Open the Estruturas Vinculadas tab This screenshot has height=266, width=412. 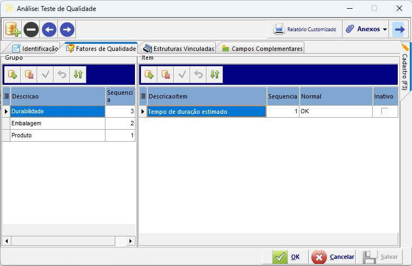(179, 49)
